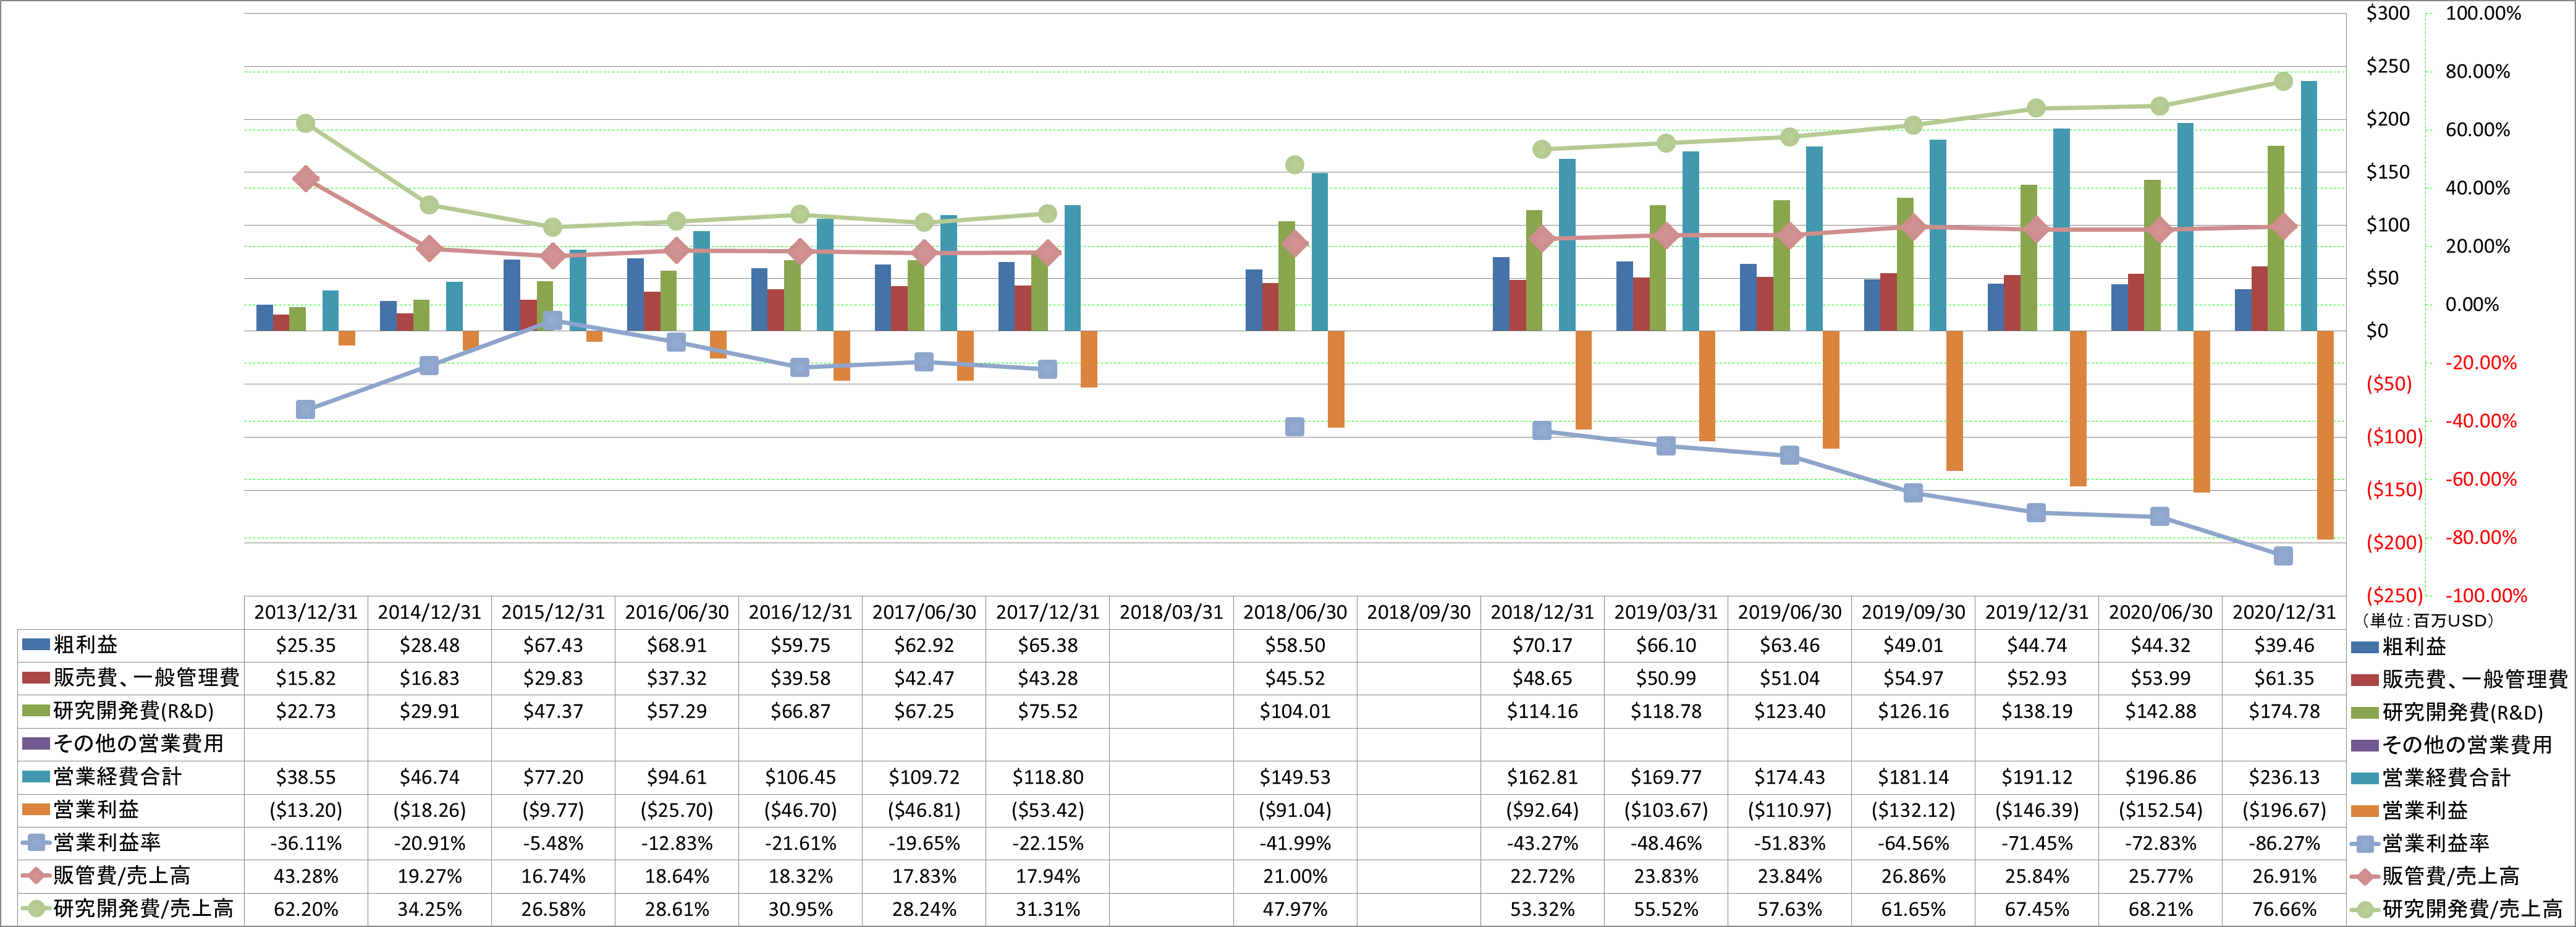
Task: Click the -100.00% red axis label
Action: click(2486, 595)
